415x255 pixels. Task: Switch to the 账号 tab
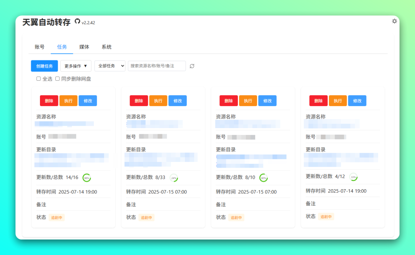pos(40,47)
